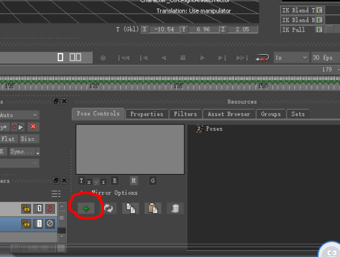Viewport: 340px width, 257px height.
Task: Open the Pose Controls tab
Action: 98,114
